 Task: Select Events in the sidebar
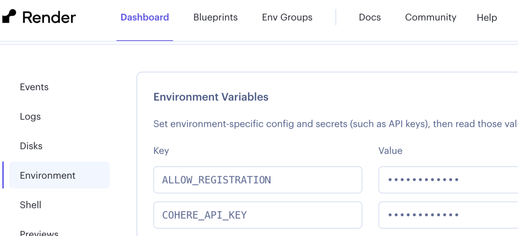[x=34, y=87]
